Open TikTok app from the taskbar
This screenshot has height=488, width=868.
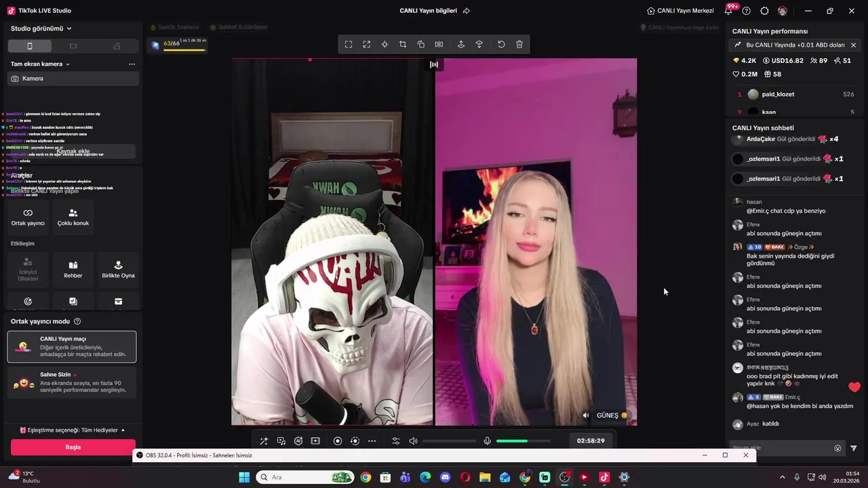[x=604, y=477]
